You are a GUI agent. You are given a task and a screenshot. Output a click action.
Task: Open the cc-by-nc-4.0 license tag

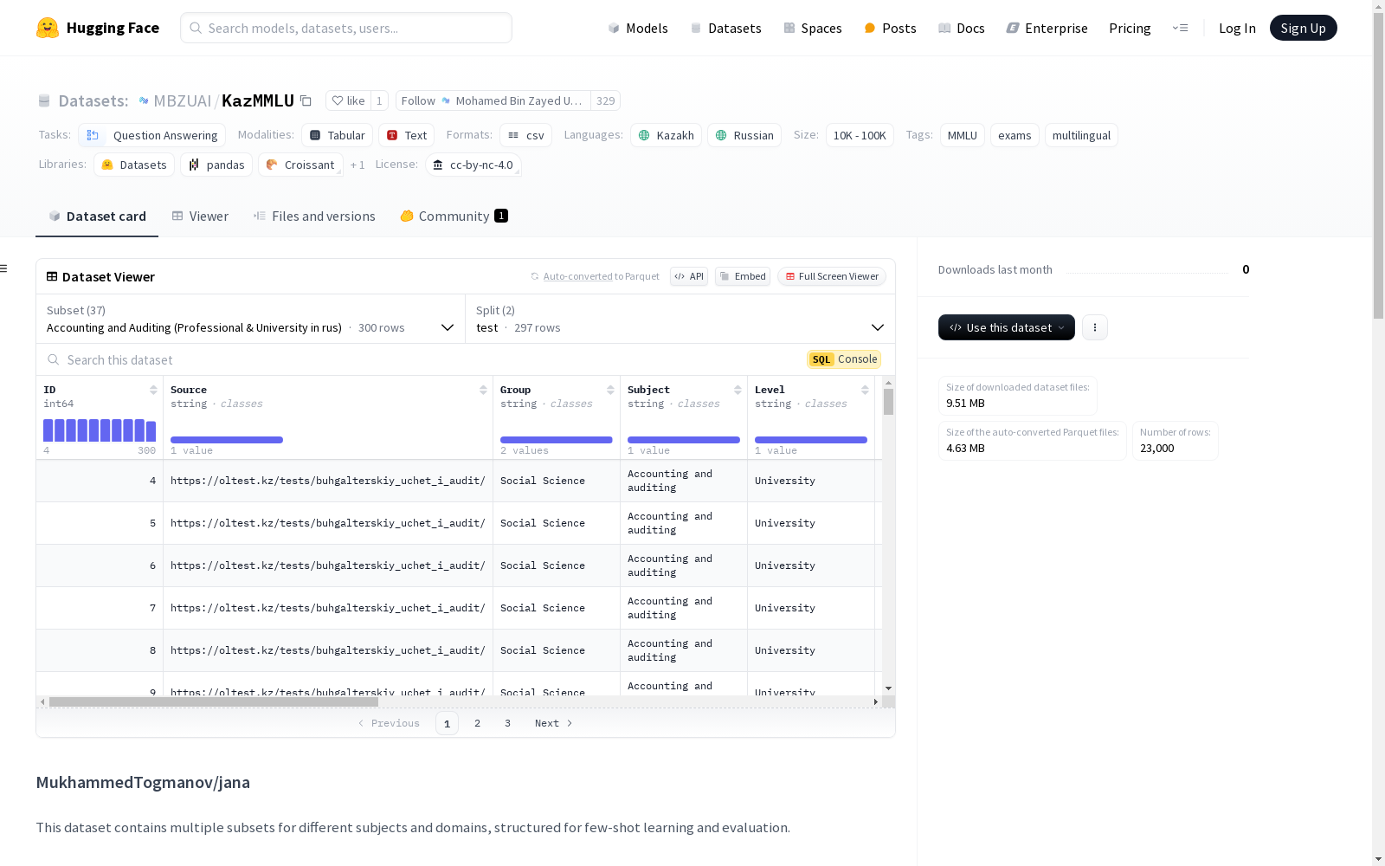tap(473, 165)
